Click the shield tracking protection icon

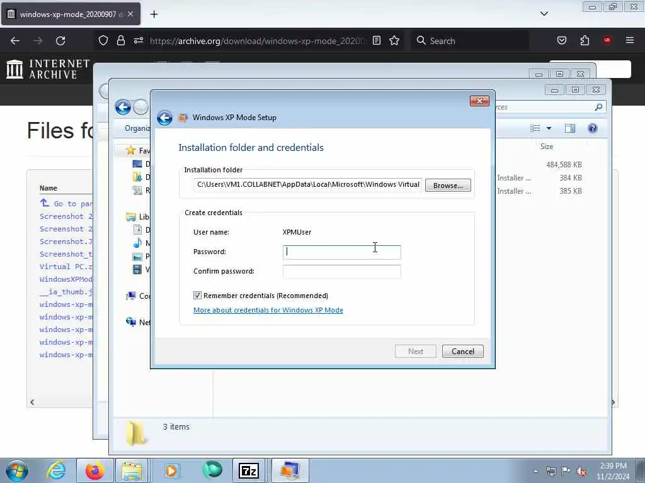pos(103,41)
